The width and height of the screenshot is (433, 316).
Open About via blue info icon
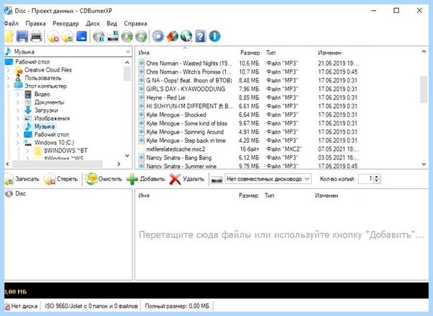coord(214,36)
